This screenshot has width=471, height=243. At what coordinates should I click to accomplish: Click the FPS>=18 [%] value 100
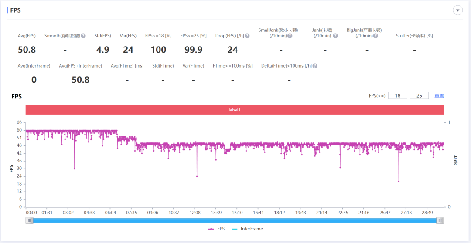pos(158,50)
